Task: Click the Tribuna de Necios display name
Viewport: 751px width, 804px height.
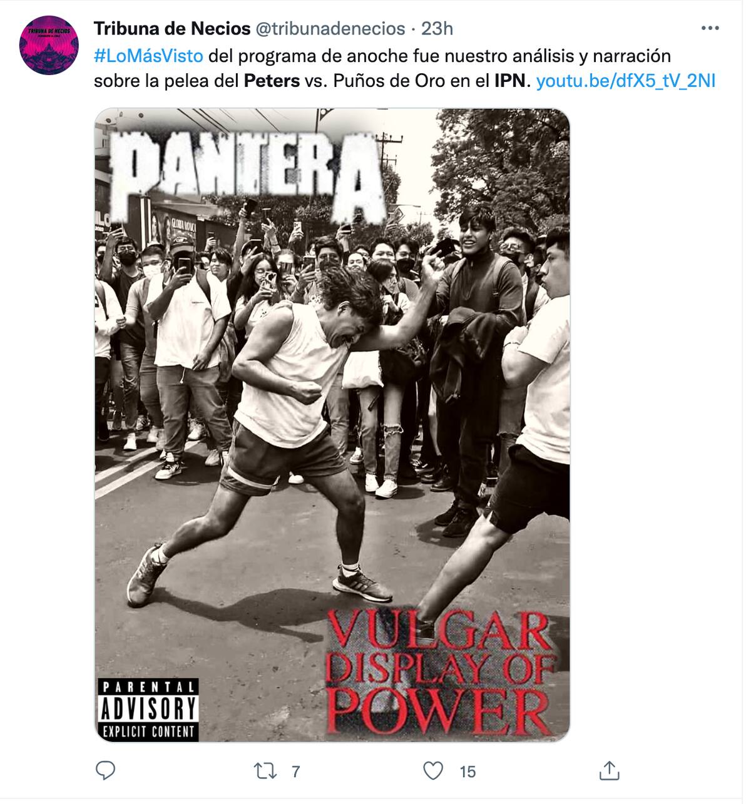Action: 172,28
